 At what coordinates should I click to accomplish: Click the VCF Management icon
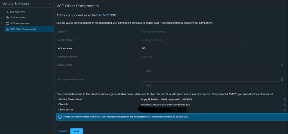pyautogui.click(x=7, y=24)
